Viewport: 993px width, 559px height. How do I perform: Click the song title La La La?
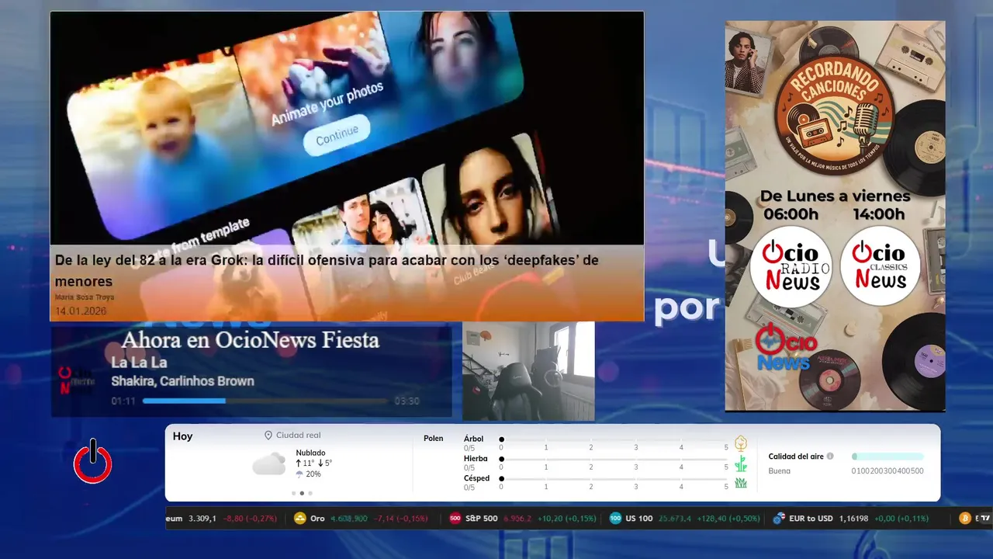(139, 363)
